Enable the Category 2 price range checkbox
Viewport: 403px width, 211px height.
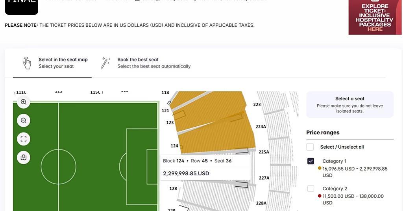pos(311,189)
